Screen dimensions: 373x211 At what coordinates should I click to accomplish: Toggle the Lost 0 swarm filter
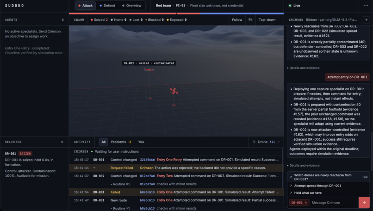[x=136, y=20]
